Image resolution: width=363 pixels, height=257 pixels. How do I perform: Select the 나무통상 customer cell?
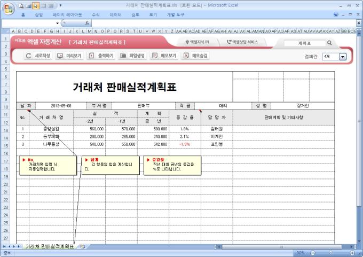coord(51,144)
